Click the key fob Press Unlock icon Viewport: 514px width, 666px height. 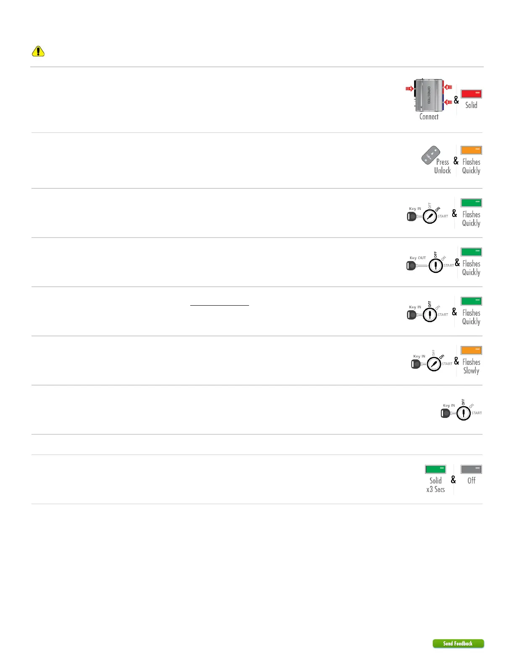point(430,156)
